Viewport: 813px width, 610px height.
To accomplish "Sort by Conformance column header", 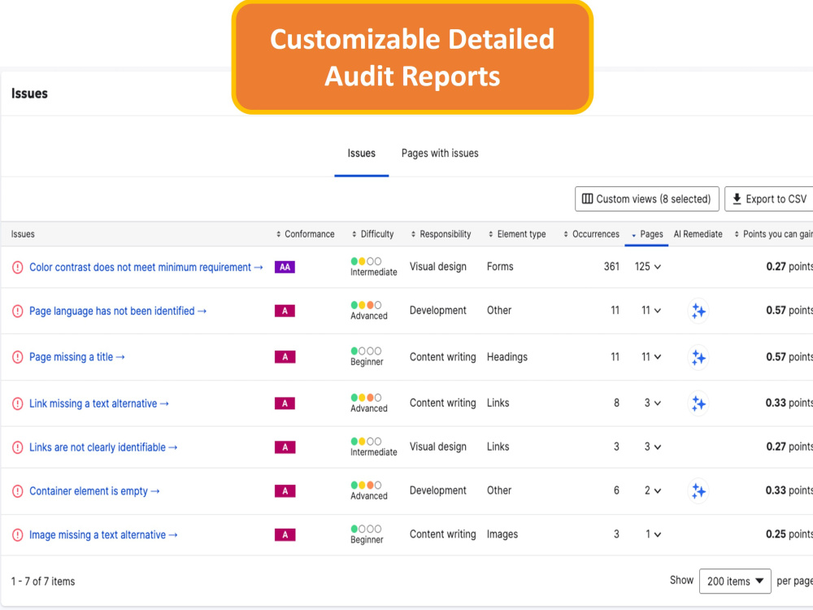I will point(306,234).
